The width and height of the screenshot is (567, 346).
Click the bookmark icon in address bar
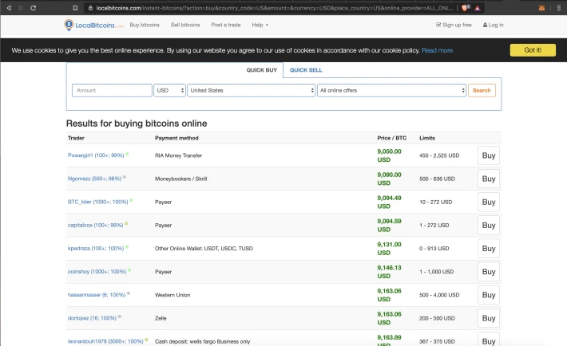[x=75, y=8]
